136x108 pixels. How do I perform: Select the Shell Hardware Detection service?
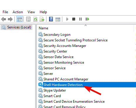tap(63, 85)
